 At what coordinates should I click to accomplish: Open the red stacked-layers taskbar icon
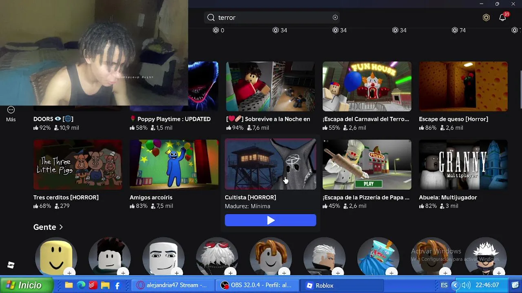[93, 285]
